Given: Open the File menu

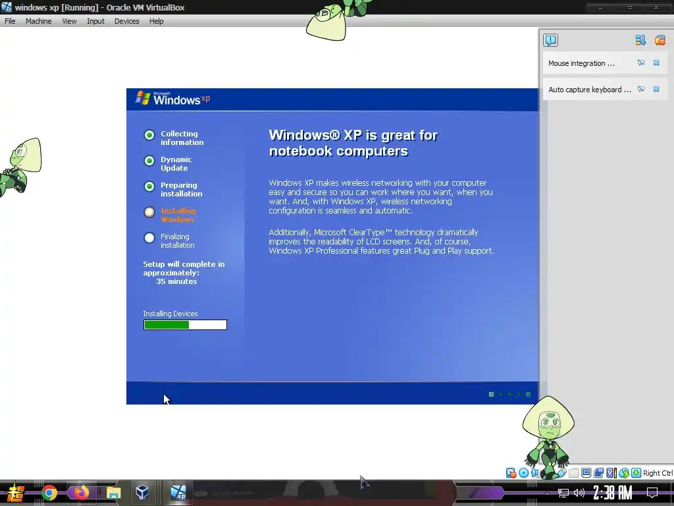Looking at the screenshot, I should tap(10, 21).
